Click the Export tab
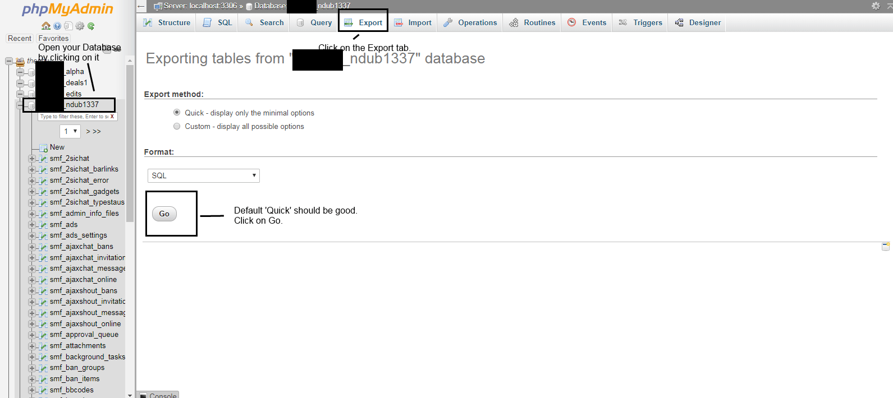This screenshot has width=893, height=398. [363, 22]
